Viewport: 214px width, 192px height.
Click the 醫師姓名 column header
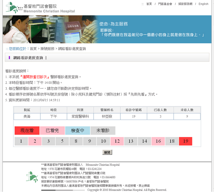pyautogui.click(x=107, y=110)
